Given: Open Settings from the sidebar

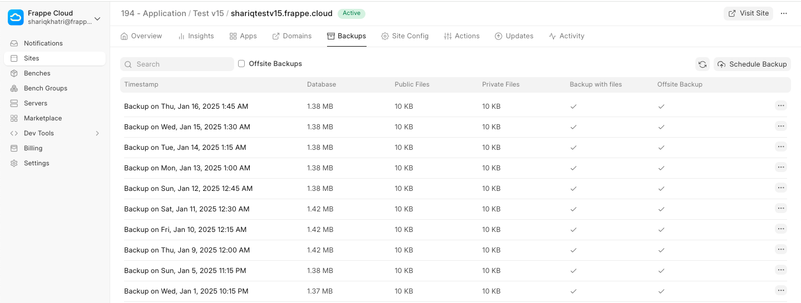Looking at the screenshot, I should 36,163.
